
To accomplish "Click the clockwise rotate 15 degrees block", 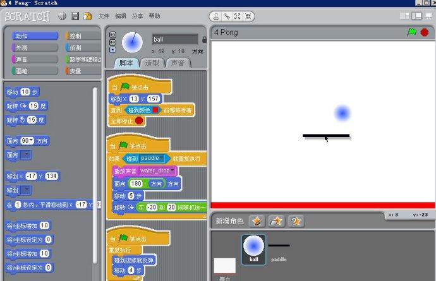I will point(27,106).
